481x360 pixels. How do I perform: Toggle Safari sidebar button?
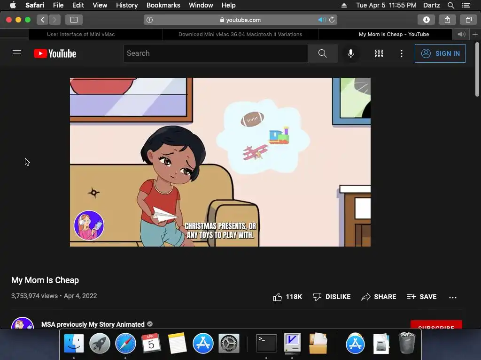click(74, 20)
